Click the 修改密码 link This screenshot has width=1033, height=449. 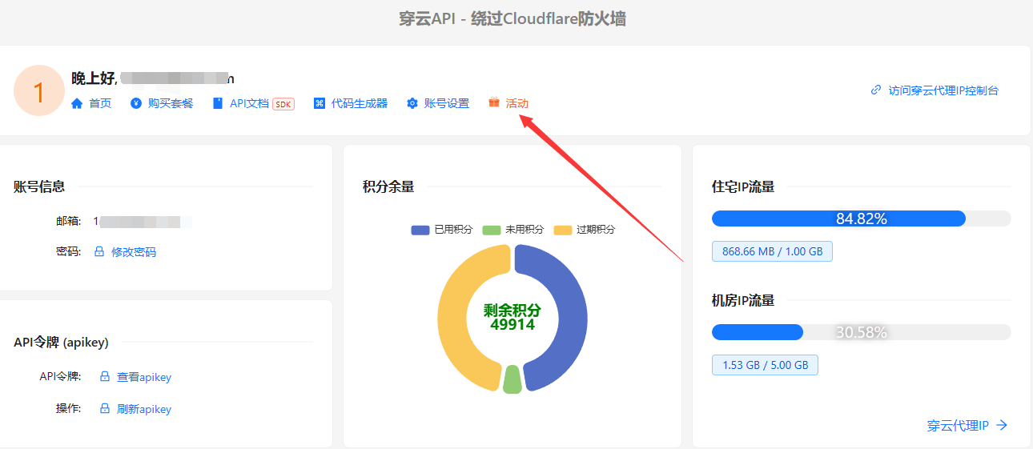(x=134, y=252)
